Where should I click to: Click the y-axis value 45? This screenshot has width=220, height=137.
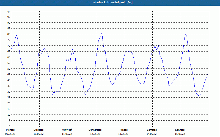click(x=9, y=75)
